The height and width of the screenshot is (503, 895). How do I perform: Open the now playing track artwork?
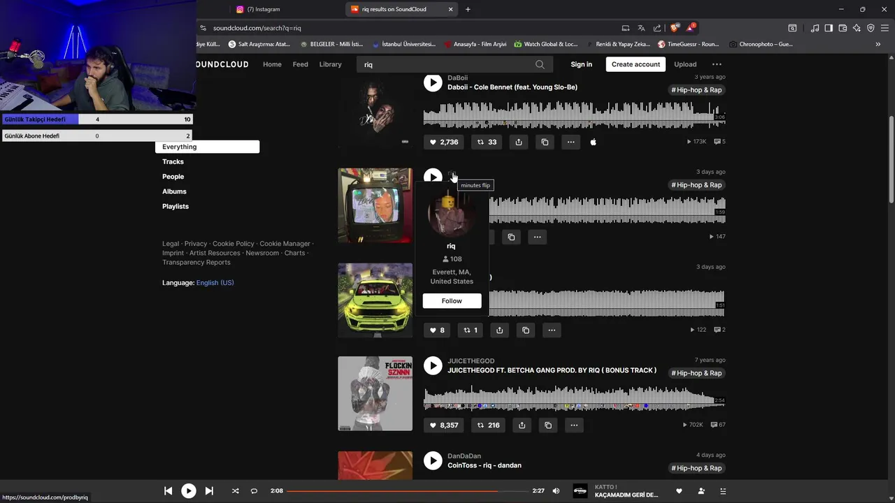point(580,491)
